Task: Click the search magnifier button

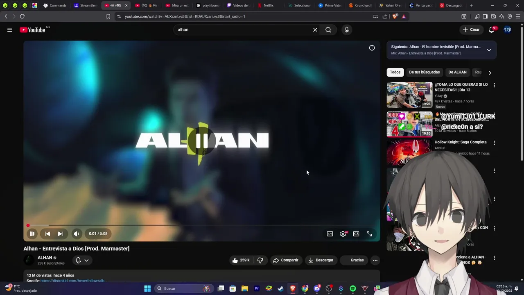Action: tap(328, 29)
